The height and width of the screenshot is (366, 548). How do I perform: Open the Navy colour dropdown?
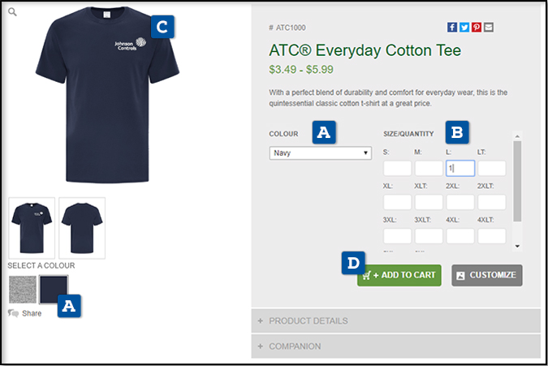tap(321, 153)
